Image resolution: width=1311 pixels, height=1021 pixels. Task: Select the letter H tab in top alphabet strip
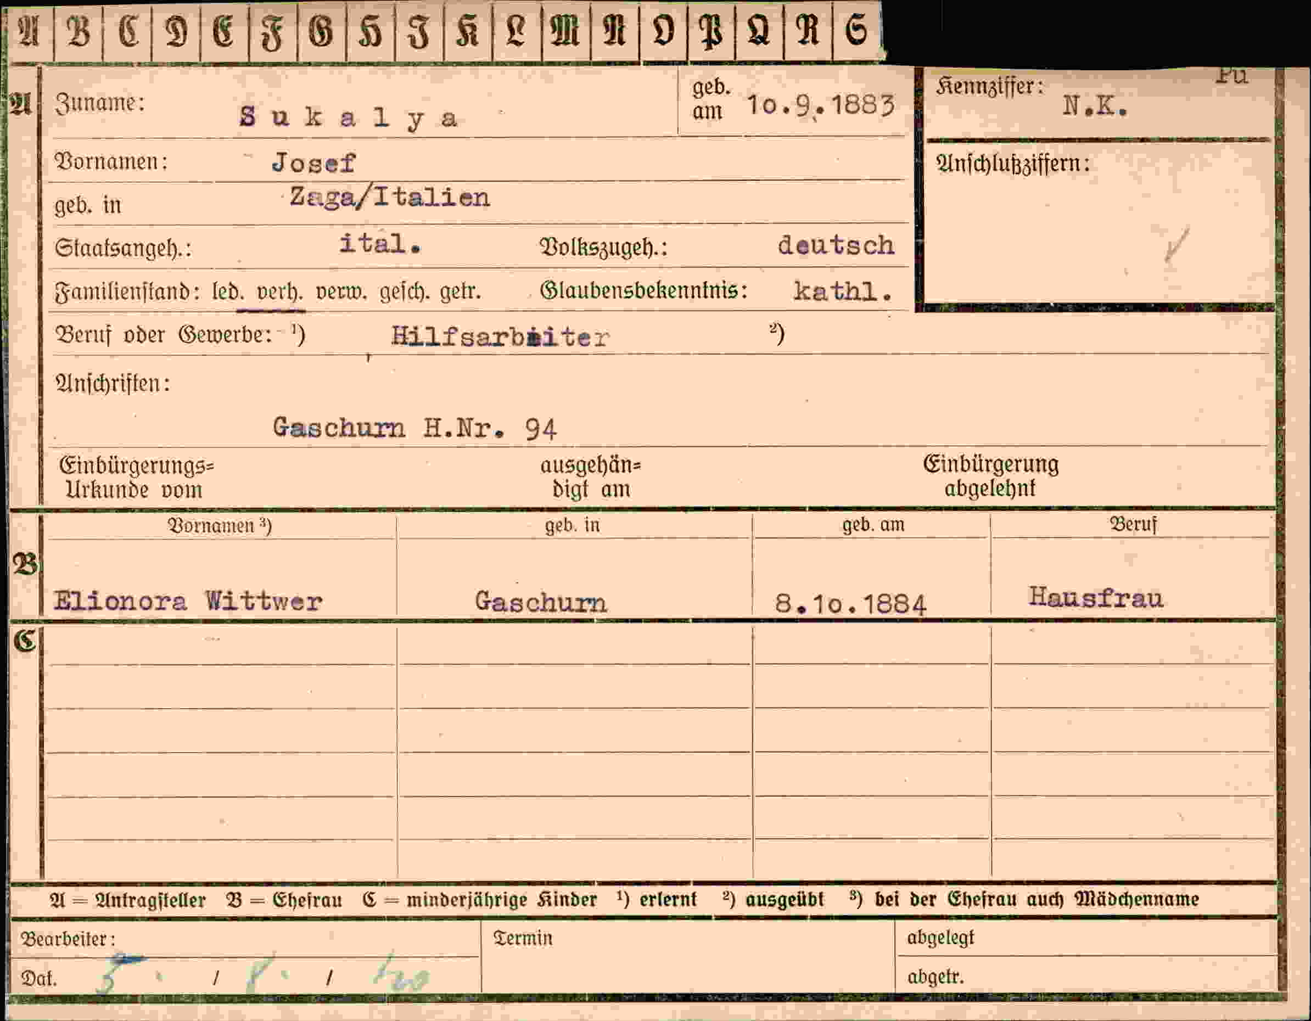[371, 31]
